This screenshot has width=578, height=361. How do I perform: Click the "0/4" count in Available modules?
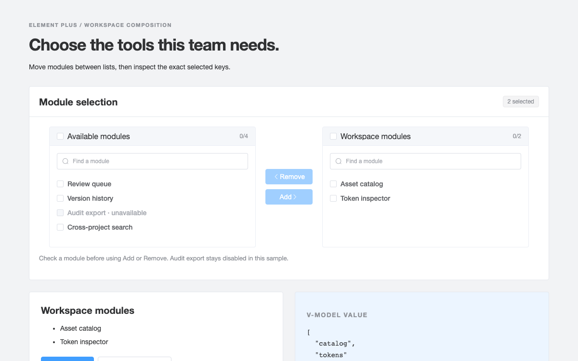[244, 136]
